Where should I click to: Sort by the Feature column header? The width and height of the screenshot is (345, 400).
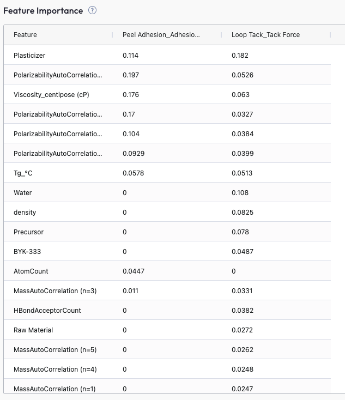click(x=25, y=35)
